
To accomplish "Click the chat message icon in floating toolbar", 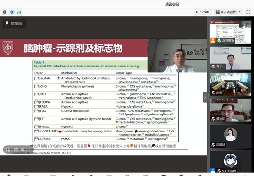I will pyautogui.click(x=22, y=149).
